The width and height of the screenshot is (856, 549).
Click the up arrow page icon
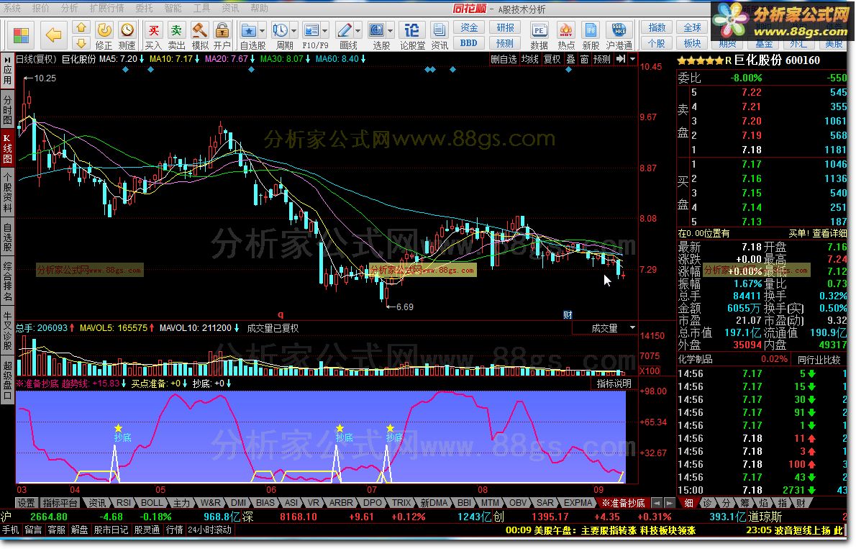(x=81, y=27)
